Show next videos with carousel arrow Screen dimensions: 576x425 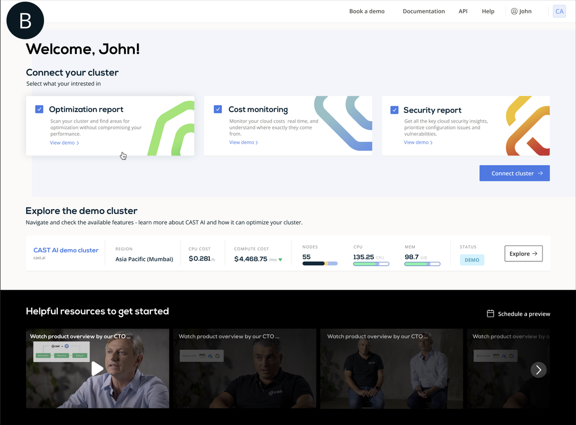[x=538, y=370]
